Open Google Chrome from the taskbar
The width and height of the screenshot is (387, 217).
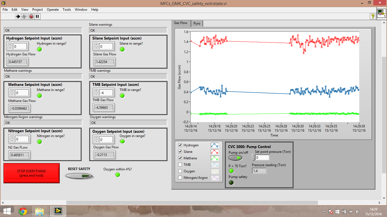click(x=23, y=211)
